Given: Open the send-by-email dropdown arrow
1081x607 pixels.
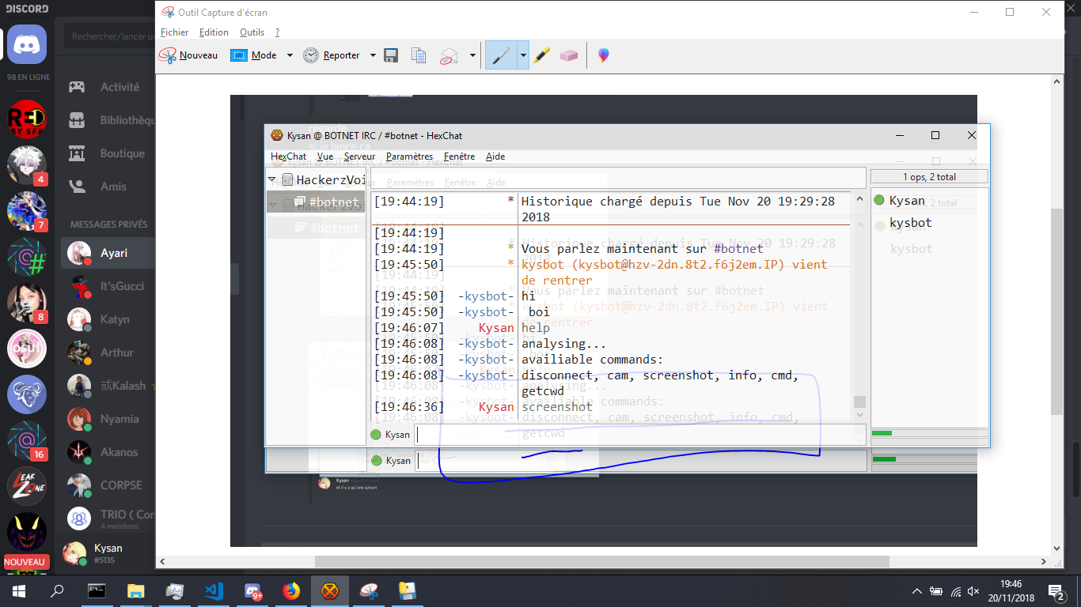Looking at the screenshot, I should coord(472,55).
